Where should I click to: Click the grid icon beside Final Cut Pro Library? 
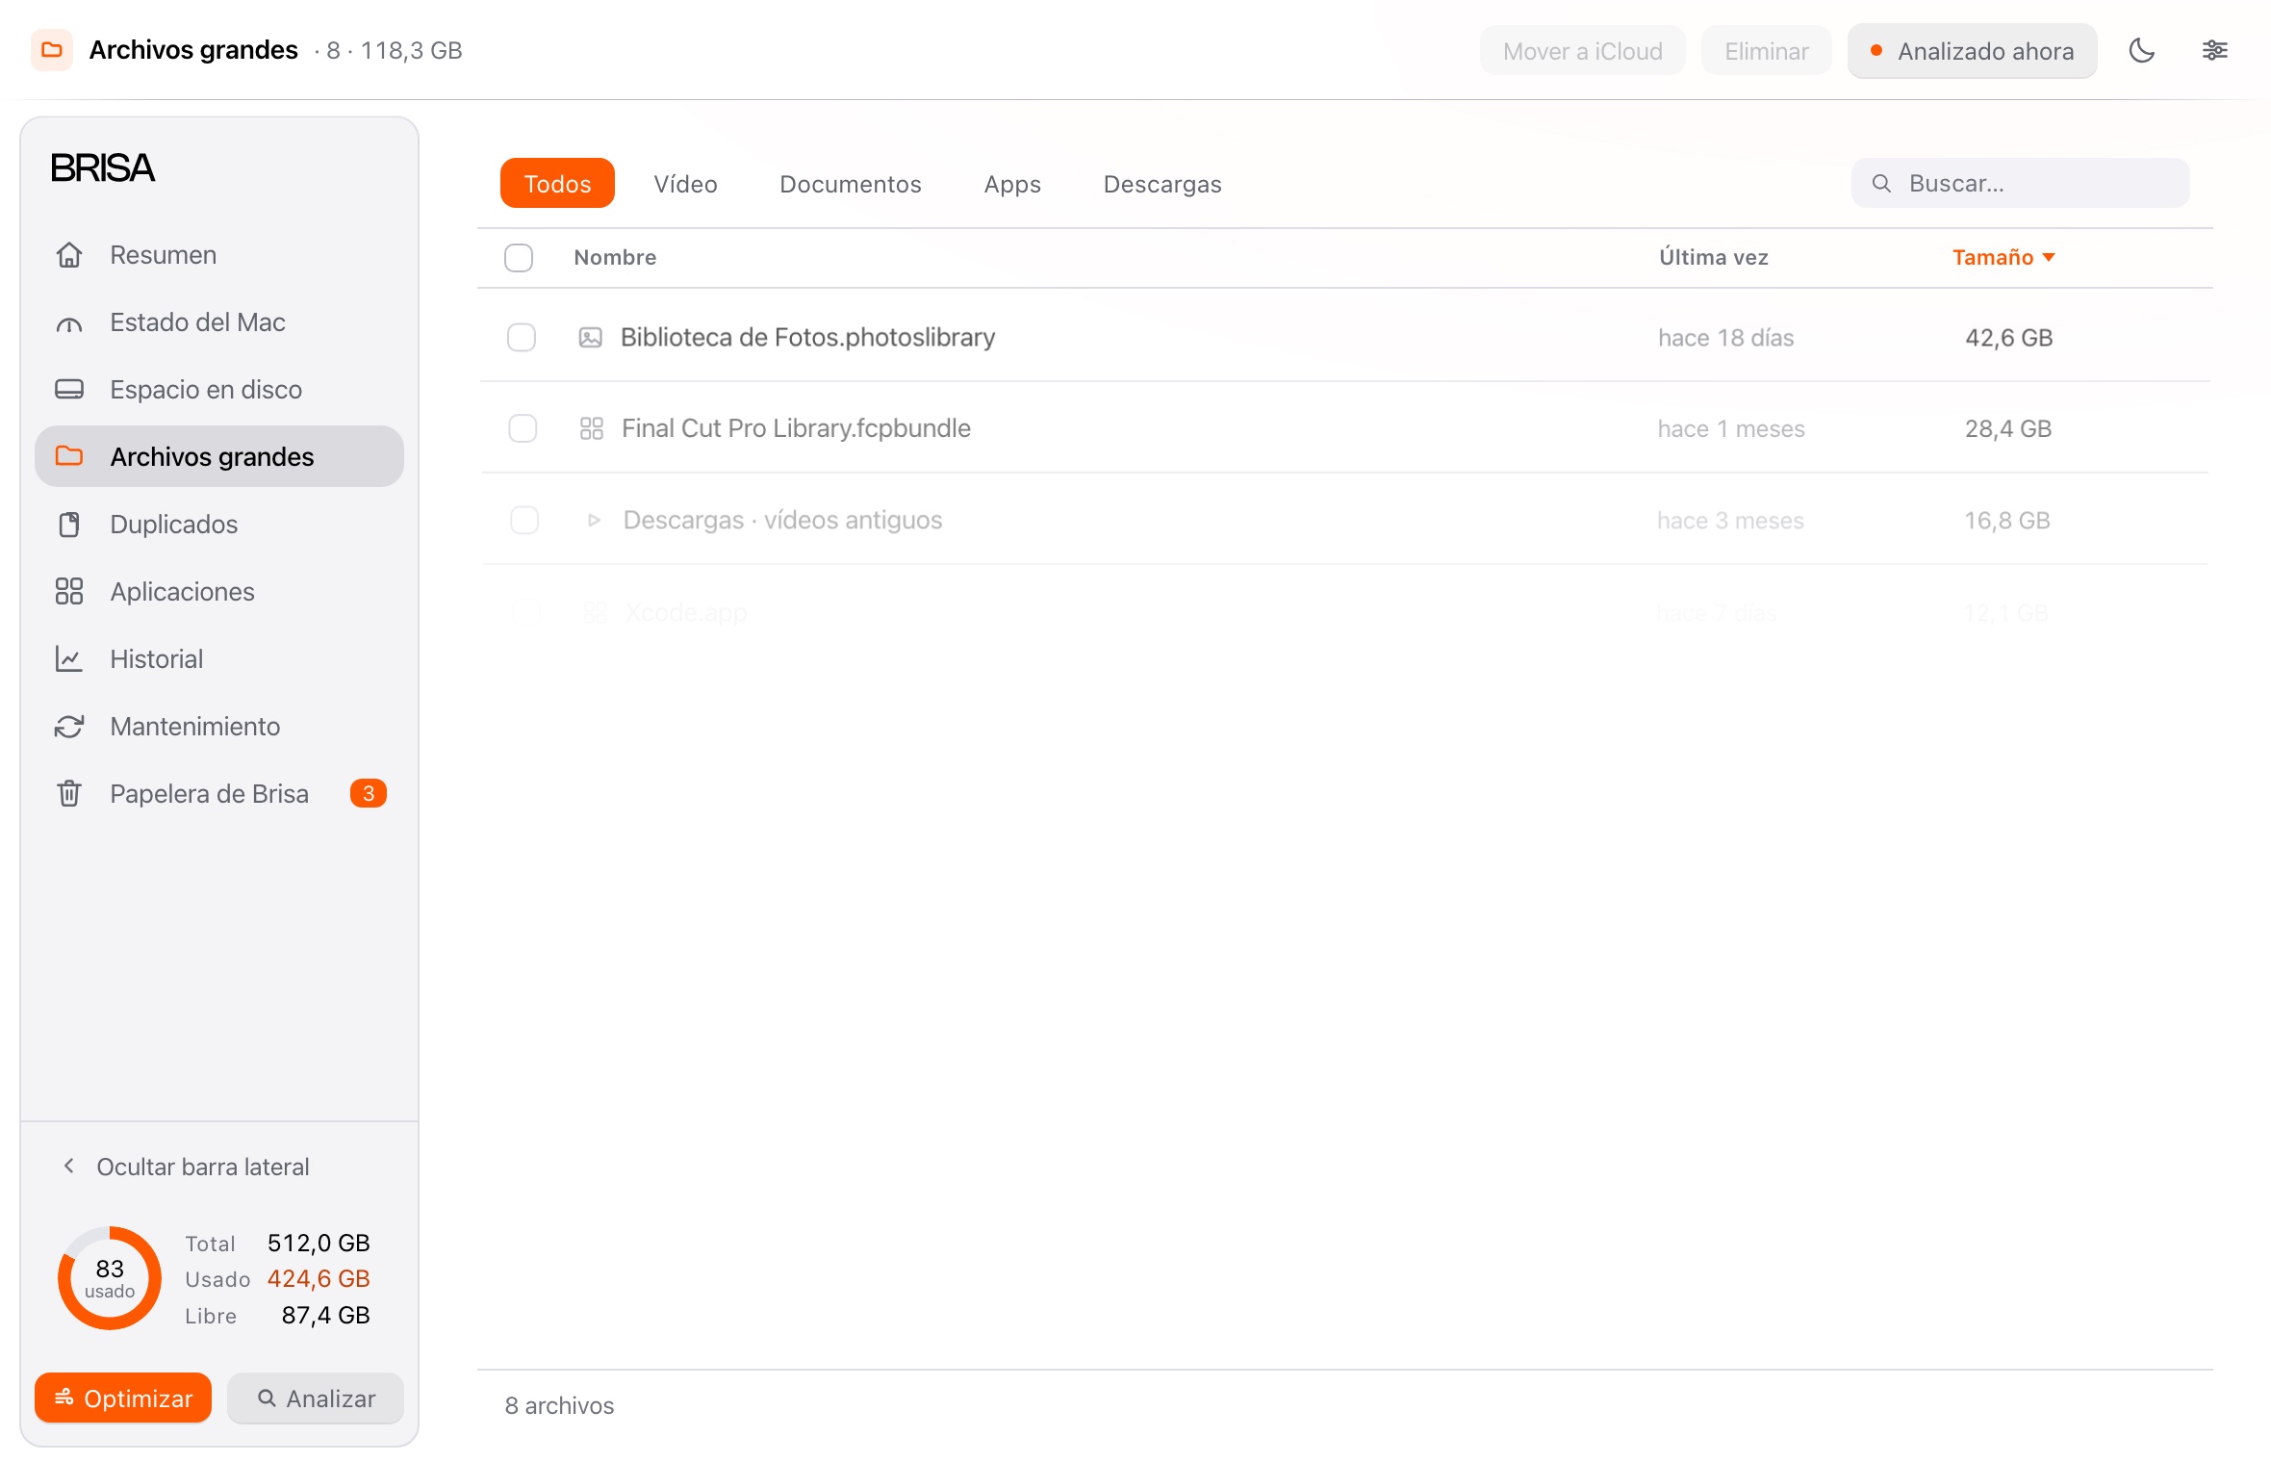592,428
